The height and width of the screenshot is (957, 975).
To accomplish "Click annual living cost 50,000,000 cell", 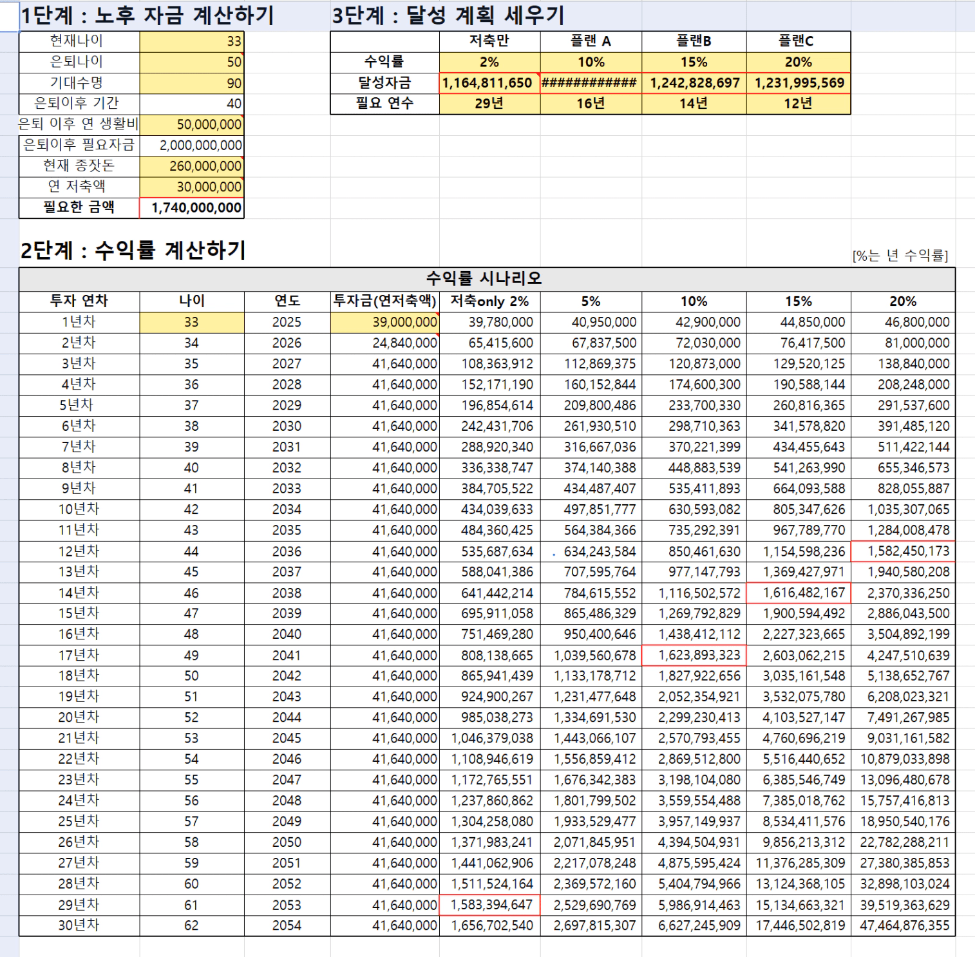I will tap(191, 124).
